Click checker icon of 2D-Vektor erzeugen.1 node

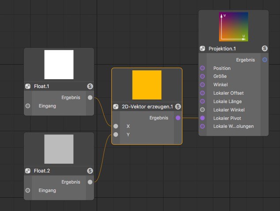click(116, 107)
